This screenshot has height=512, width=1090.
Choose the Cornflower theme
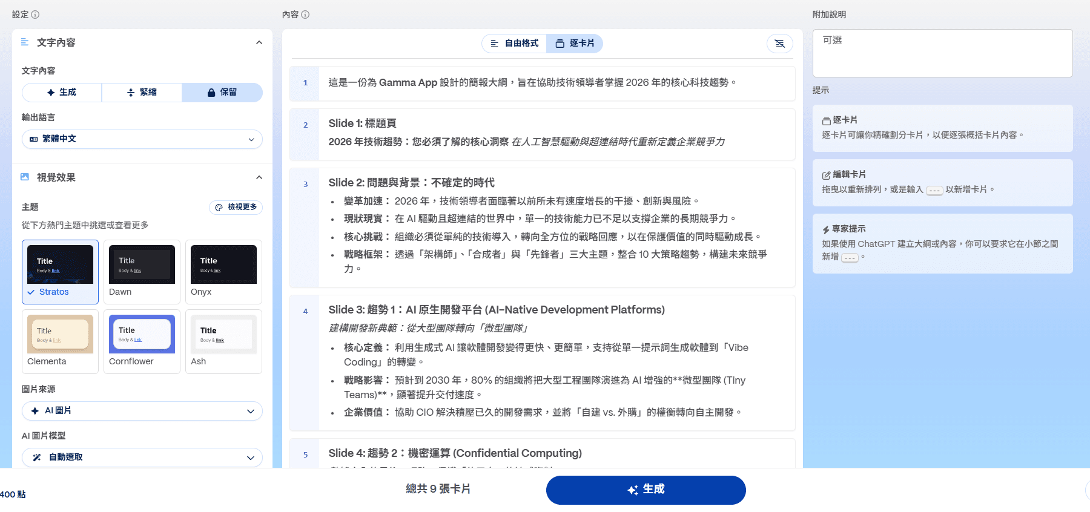[142, 341]
